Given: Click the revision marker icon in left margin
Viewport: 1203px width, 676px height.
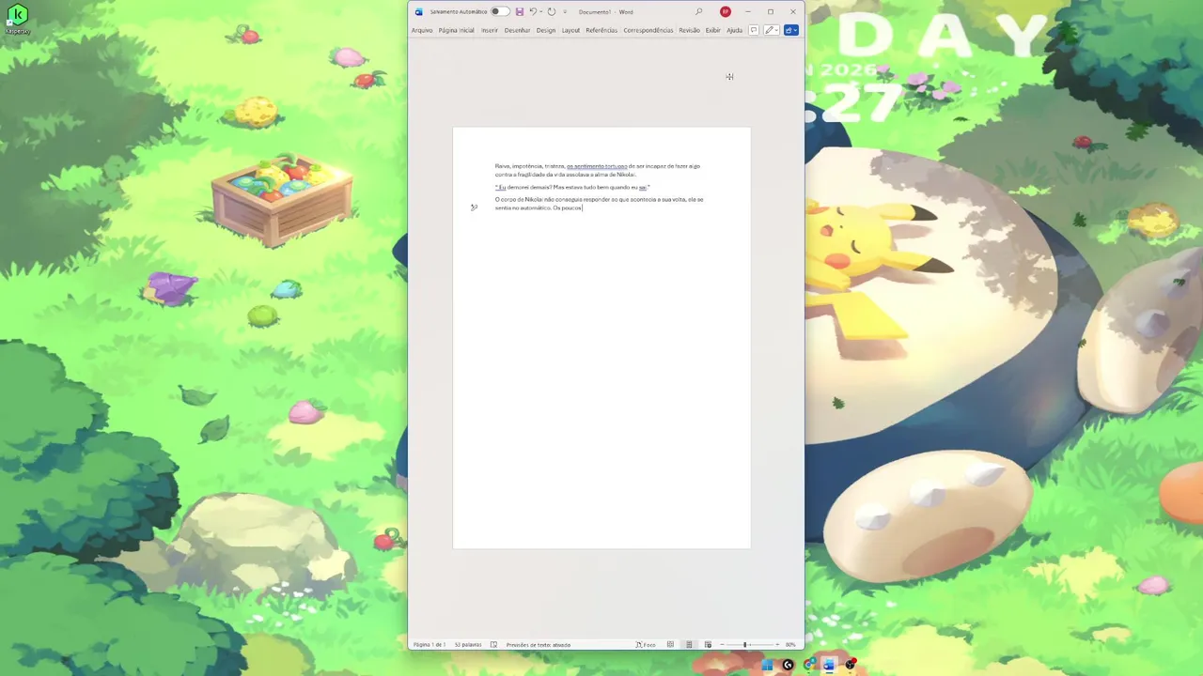Looking at the screenshot, I should 474,207.
